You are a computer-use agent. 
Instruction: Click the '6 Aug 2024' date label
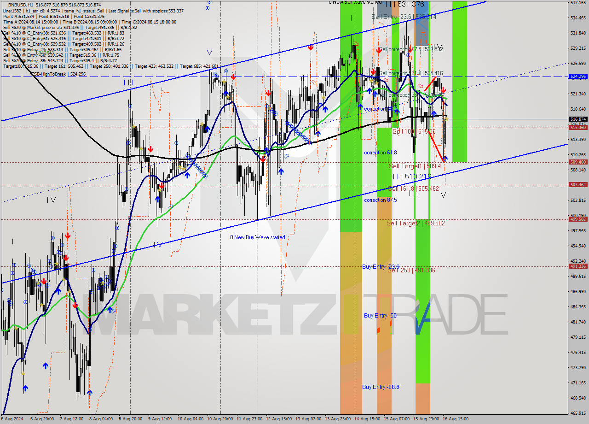(x=12, y=419)
